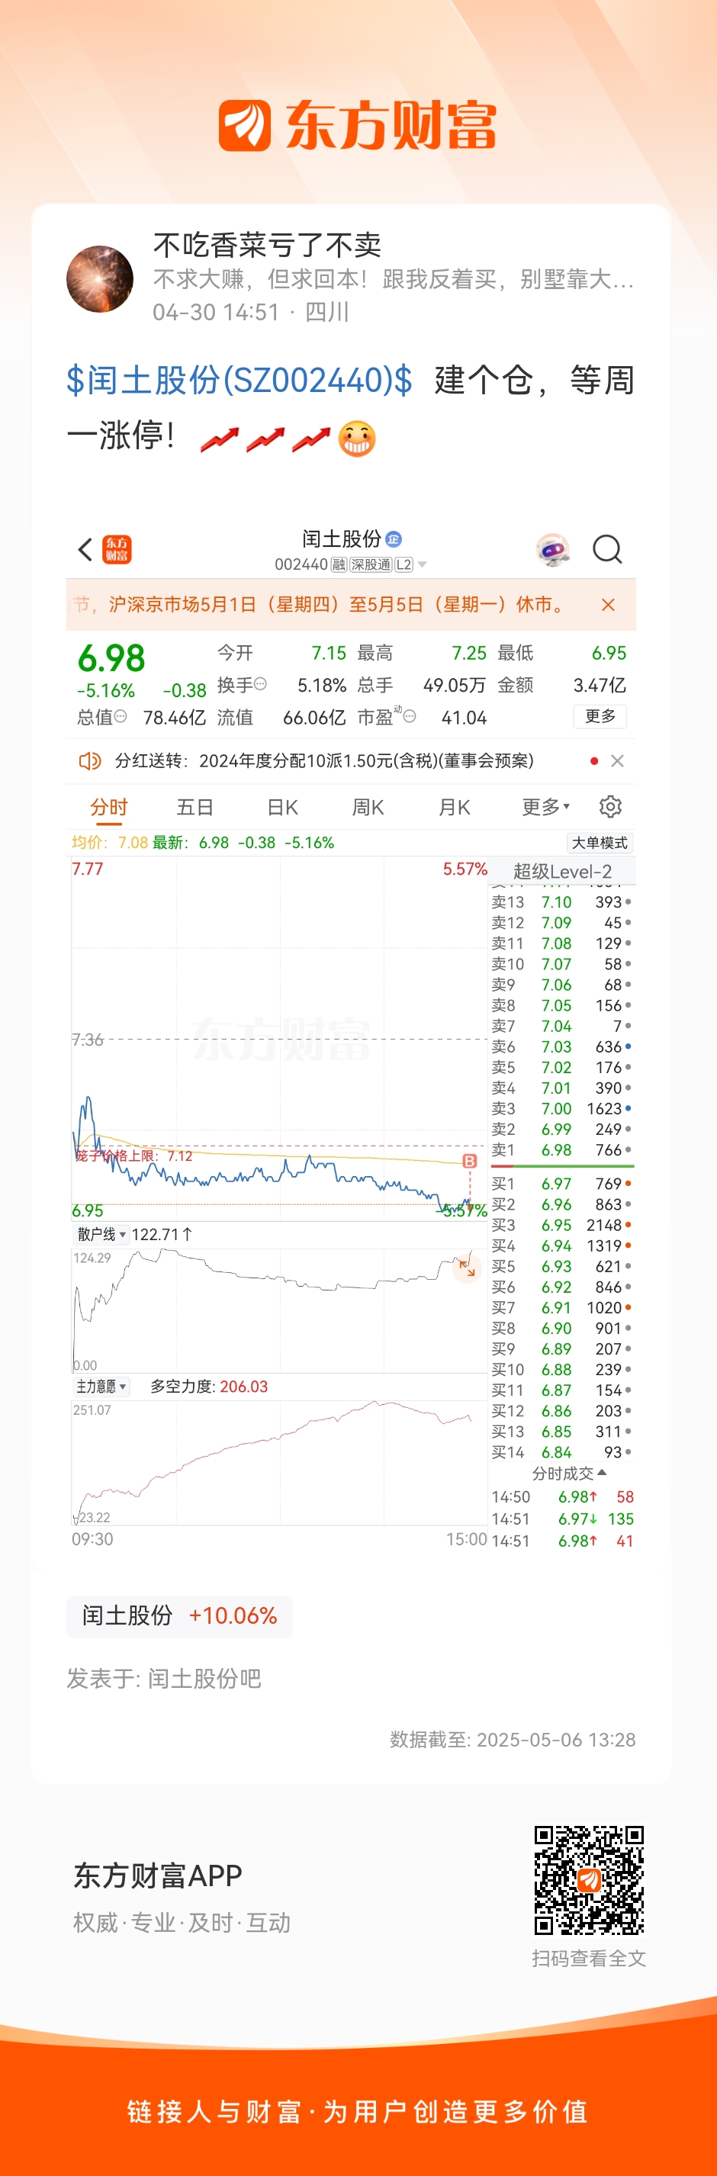Viewport: 717px width, 2176px height.
Task: Tap the 闰土股份 +10.06% stock chip
Action: (179, 1616)
